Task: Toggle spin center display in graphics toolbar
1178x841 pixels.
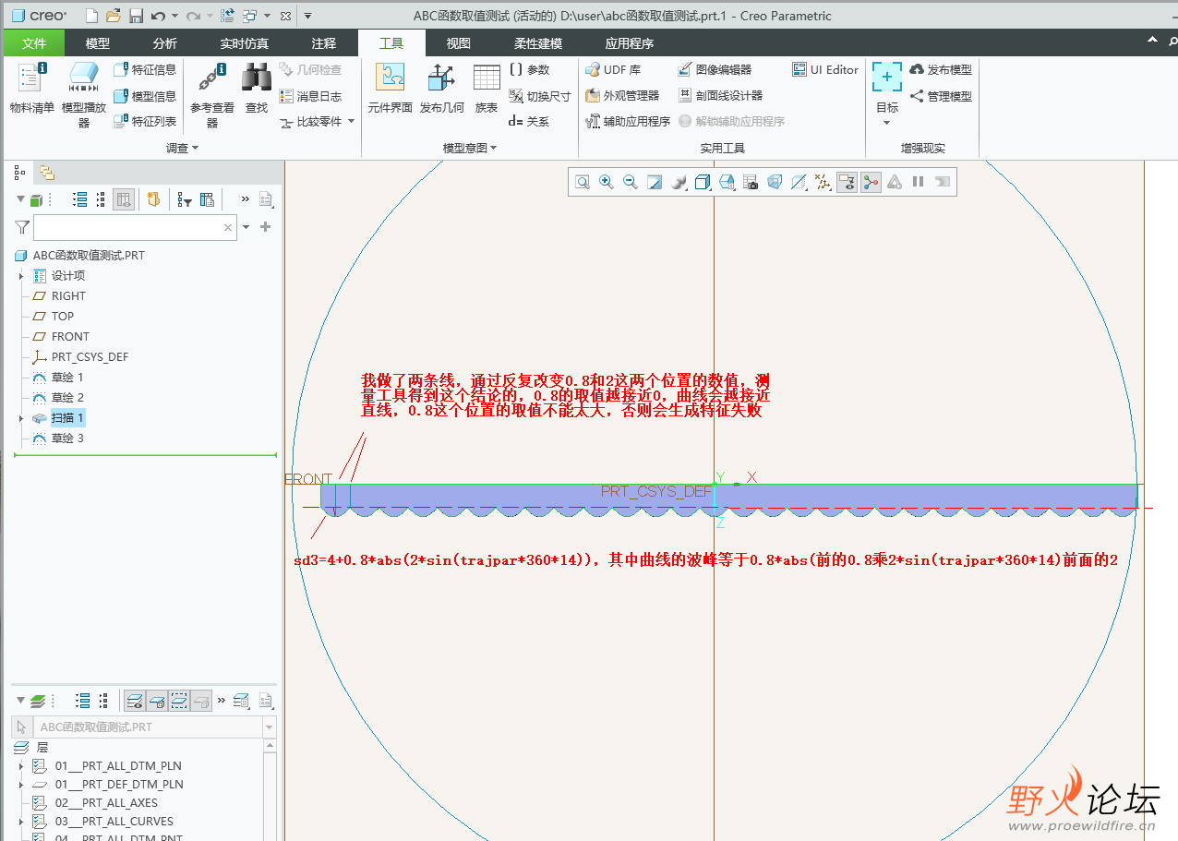Action: 871,182
